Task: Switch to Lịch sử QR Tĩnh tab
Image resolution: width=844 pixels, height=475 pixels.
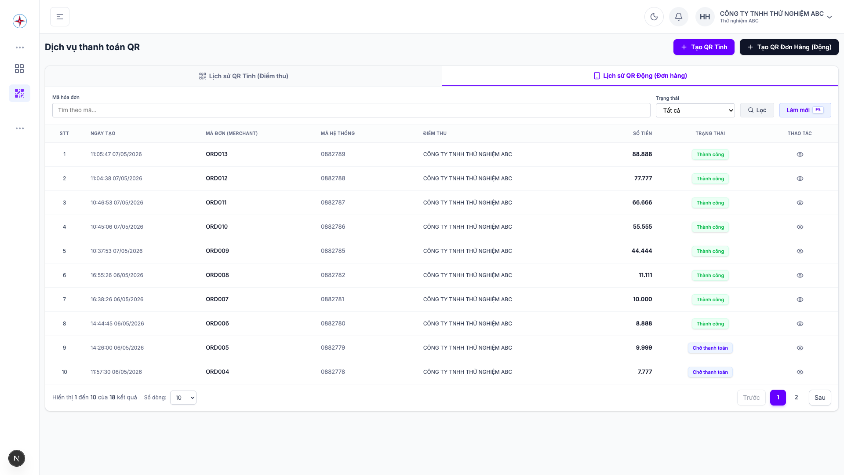Action: [244, 76]
